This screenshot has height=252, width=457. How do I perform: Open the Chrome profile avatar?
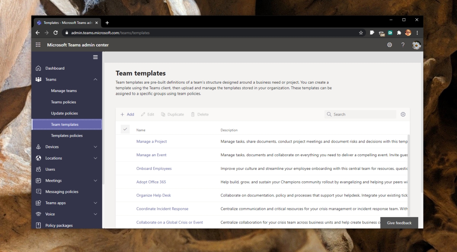408,33
